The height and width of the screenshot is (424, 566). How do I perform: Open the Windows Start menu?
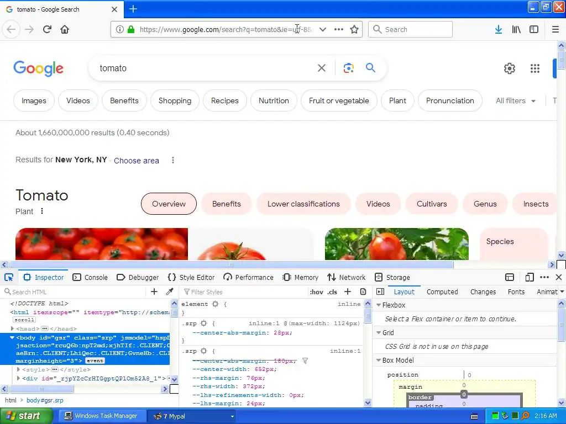(26, 416)
